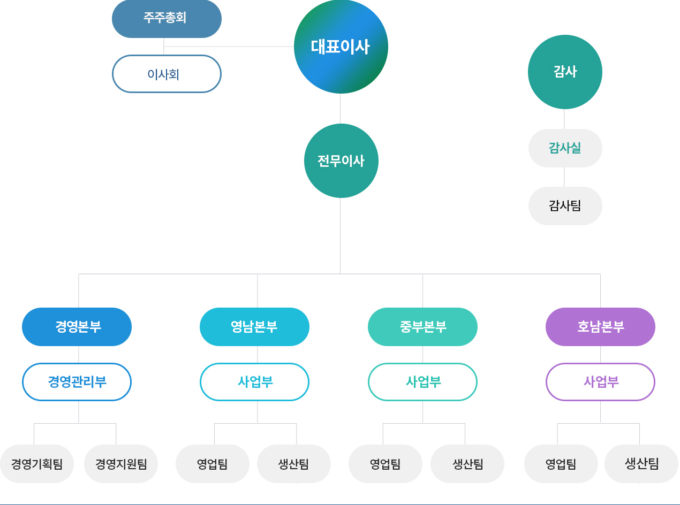The image size is (680, 505).
Task: Open the purple 호남본부 box
Action: [600, 327]
